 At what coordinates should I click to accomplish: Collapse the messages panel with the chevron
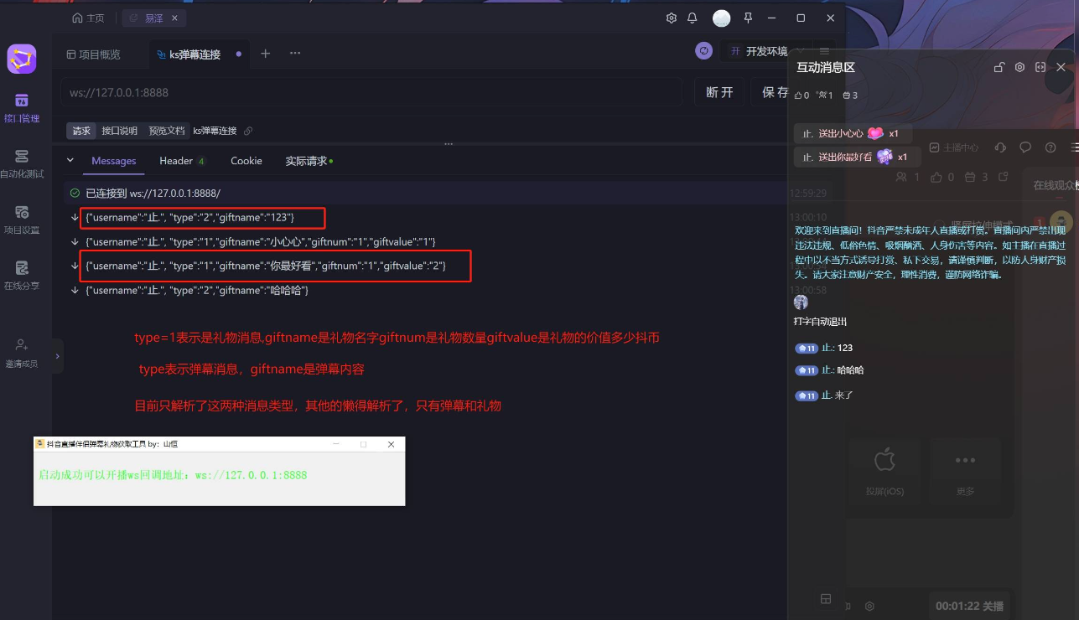tap(70, 161)
